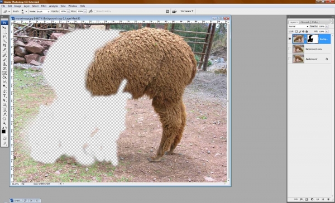The width and height of the screenshot is (335, 203).
Task: Select the Lasso tool
Action: point(4,36)
